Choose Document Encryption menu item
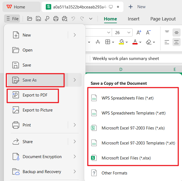The width and height of the screenshot is (182, 181). 37,157
